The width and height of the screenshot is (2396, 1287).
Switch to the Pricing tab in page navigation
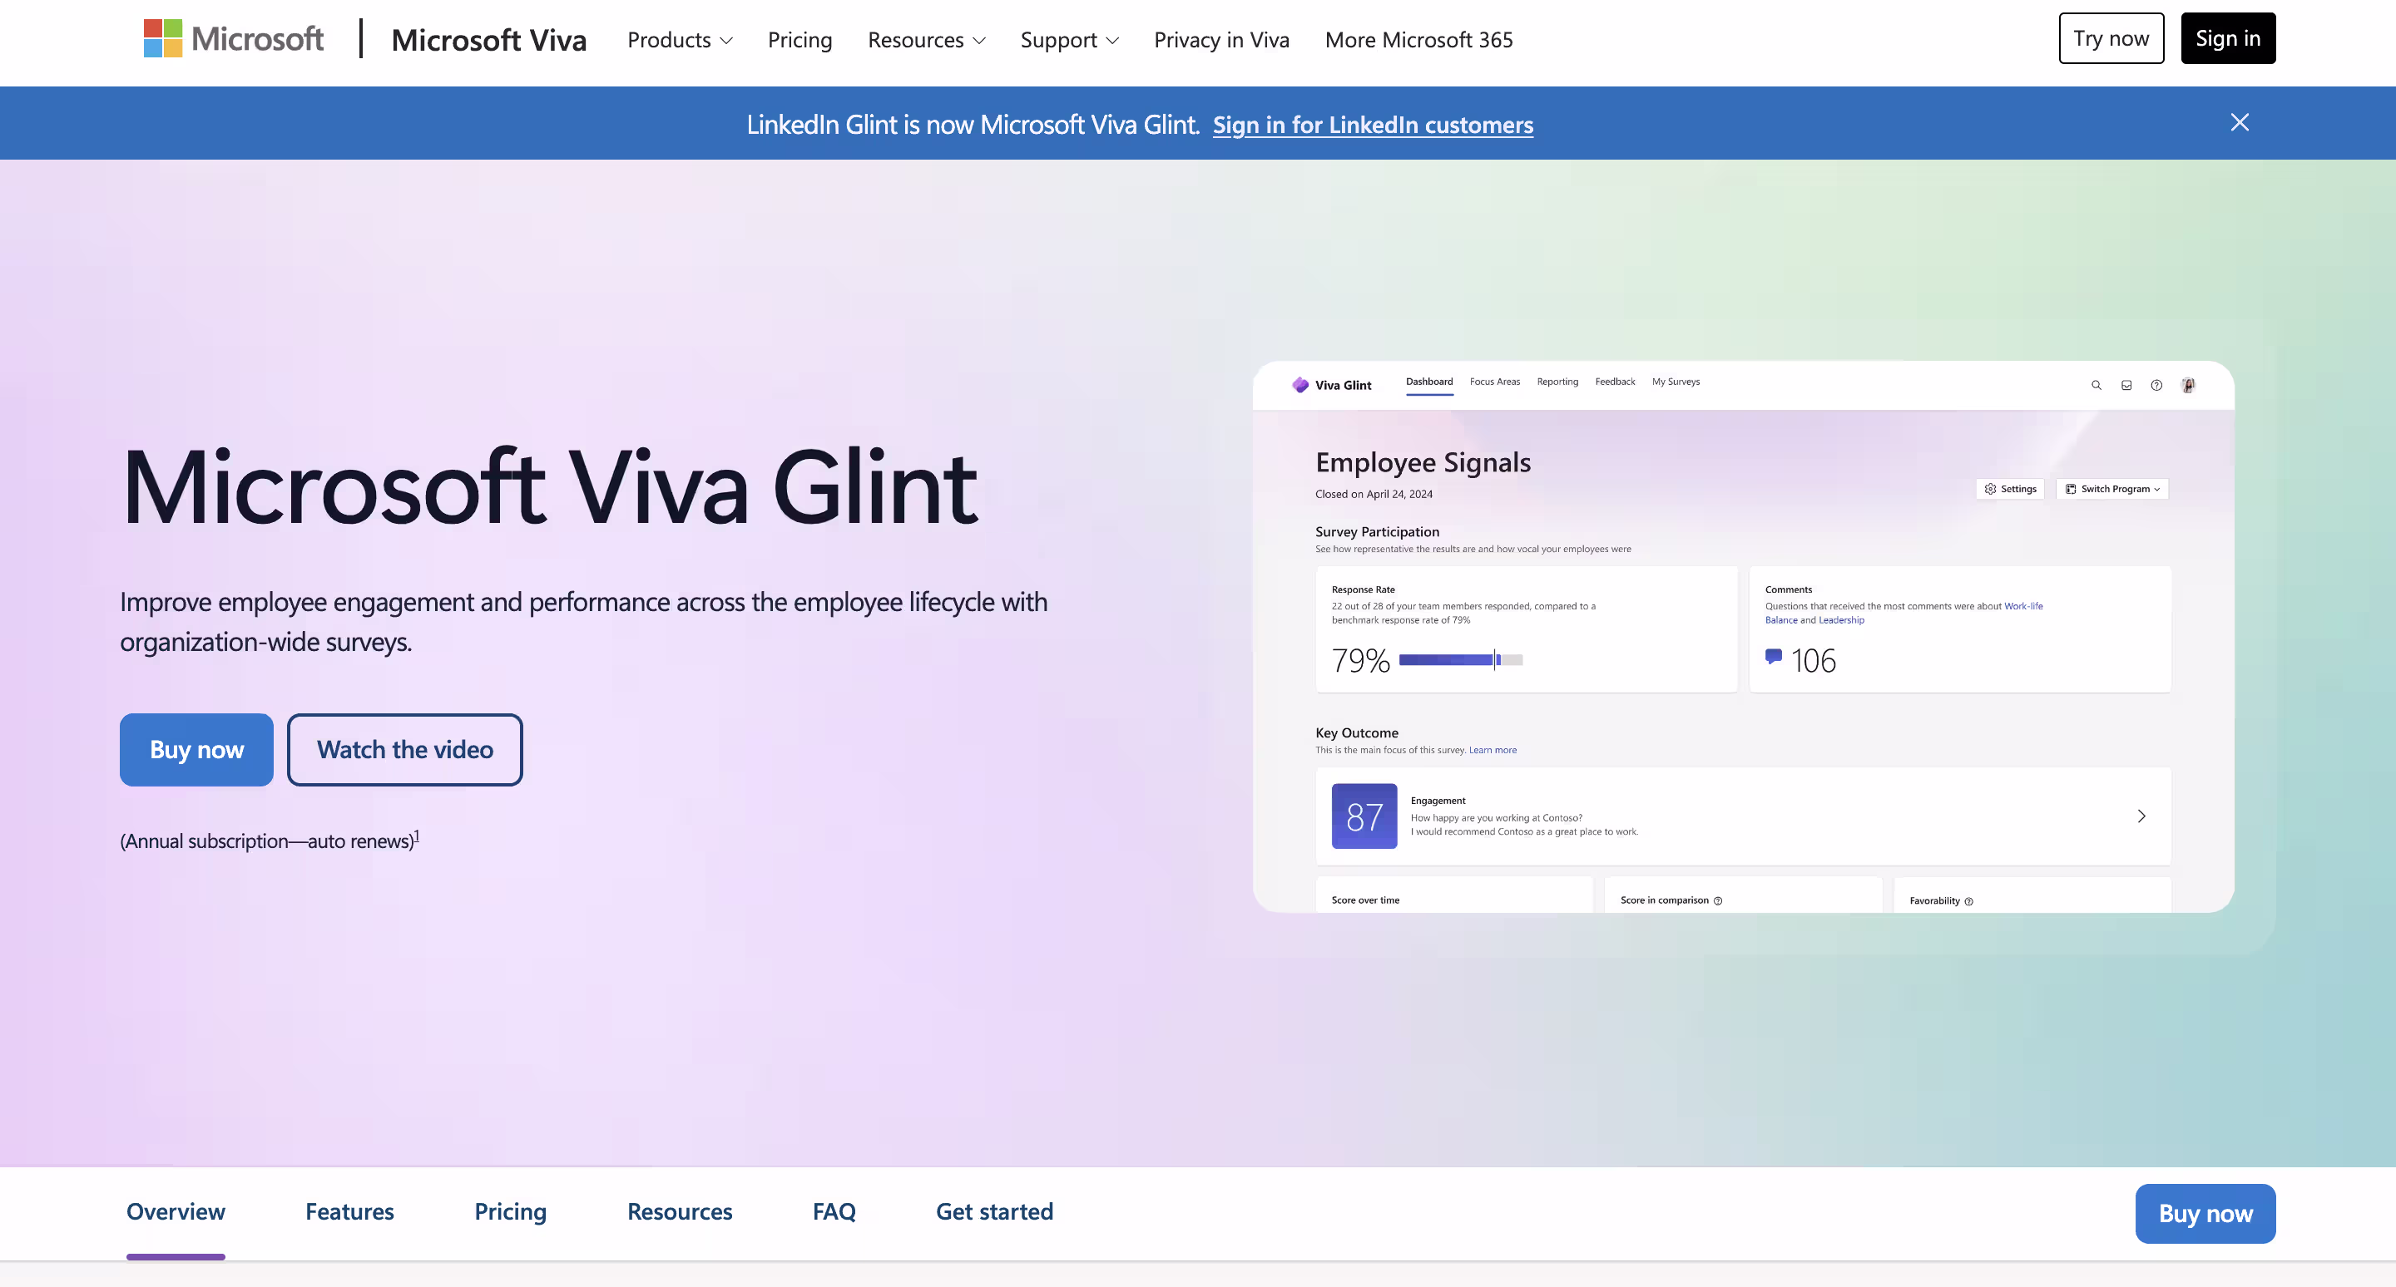coord(511,1211)
